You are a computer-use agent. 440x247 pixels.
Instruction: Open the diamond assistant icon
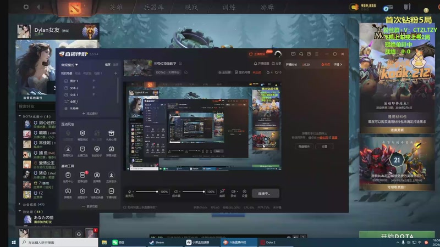(97, 149)
